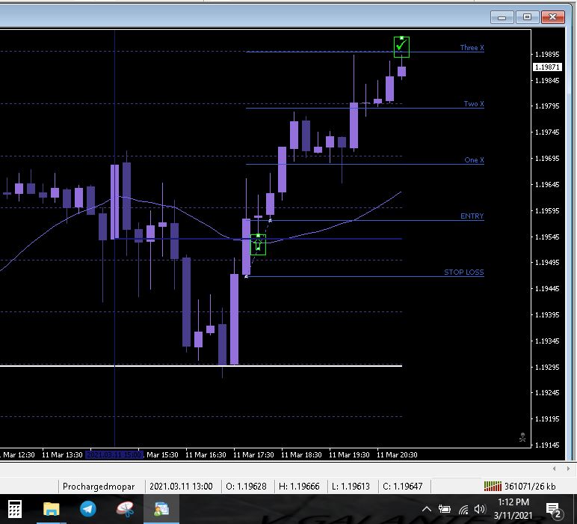577x524 pixels.
Task: Restore down the chart window
Action: coord(528,17)
